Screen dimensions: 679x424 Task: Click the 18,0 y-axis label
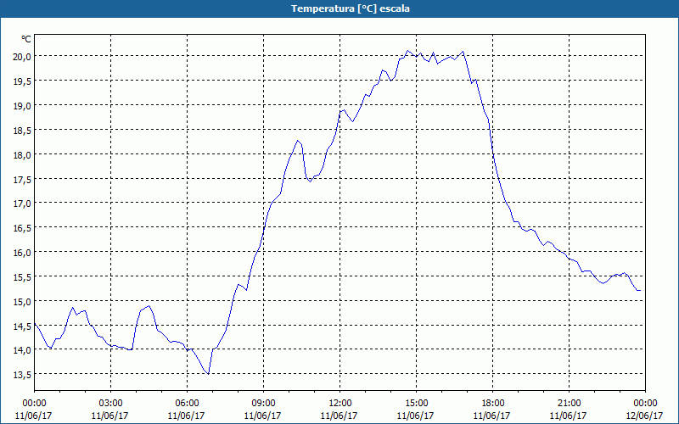tap(22, 155)
